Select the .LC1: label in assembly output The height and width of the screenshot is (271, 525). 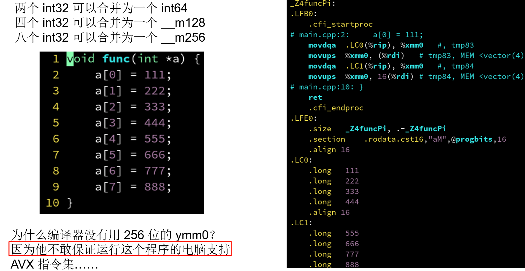(x=301, y=223)
